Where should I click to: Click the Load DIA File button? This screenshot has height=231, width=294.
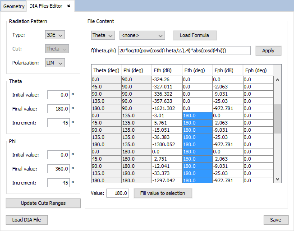click(27, 220)
